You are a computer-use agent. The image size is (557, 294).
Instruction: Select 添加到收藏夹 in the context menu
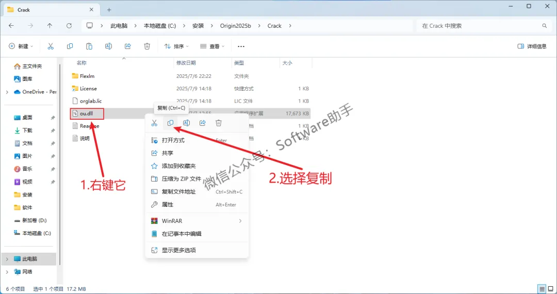pos(197,166)
